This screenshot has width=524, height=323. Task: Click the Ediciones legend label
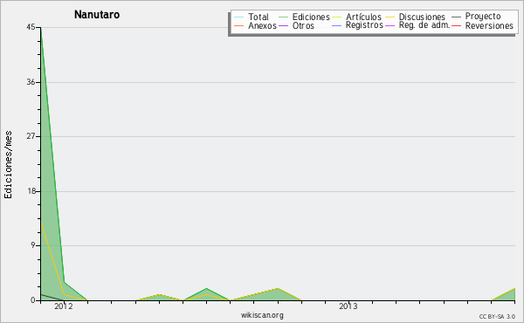pyautogui.click(x=311, y=17)
